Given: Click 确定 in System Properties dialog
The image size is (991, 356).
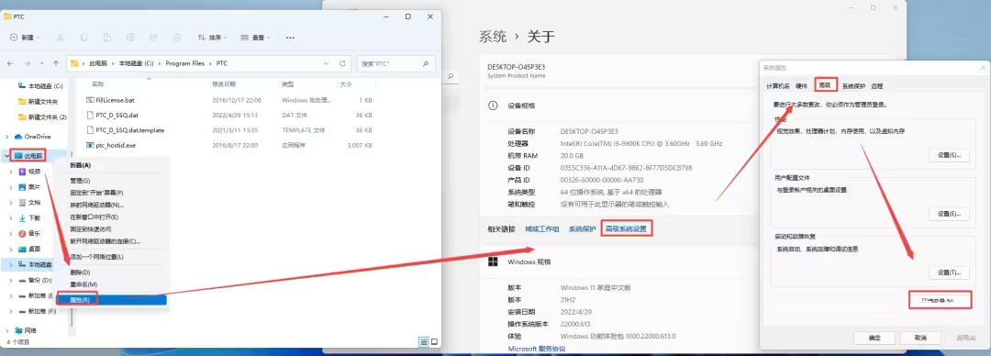Looking at the screenshot, I should coord(874,338).
